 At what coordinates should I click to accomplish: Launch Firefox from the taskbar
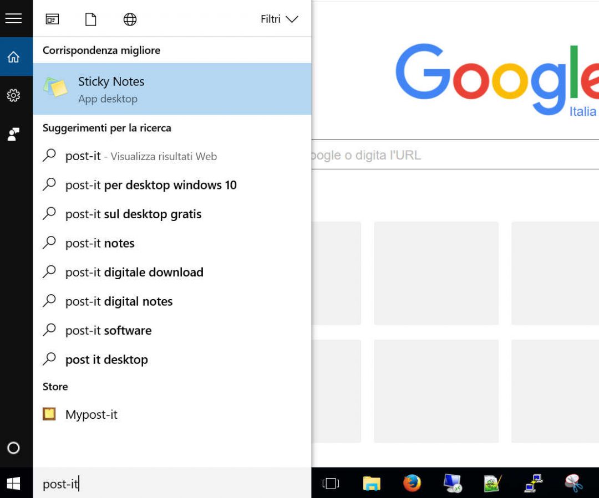click(x=412, y=484)
